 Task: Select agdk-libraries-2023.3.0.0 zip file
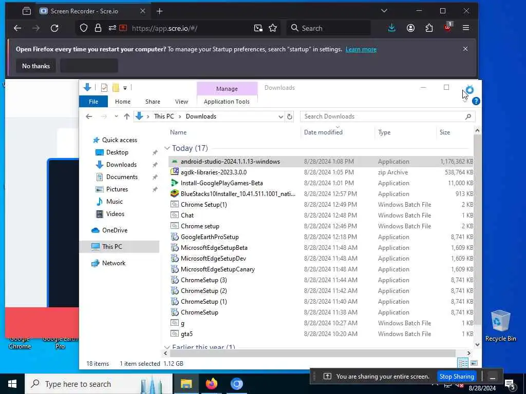point(213,172)
